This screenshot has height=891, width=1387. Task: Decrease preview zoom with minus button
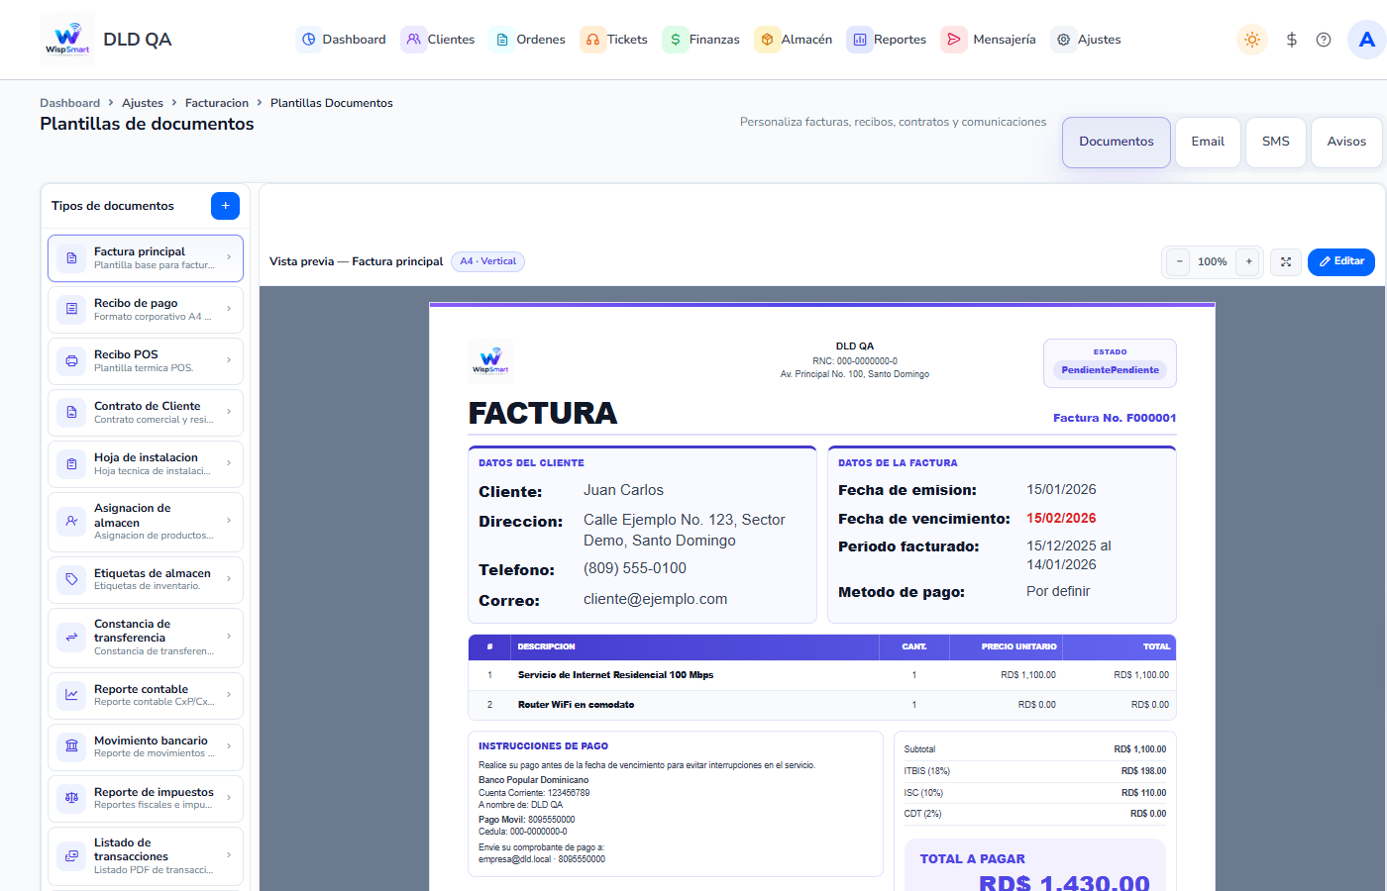(1179, 261)
